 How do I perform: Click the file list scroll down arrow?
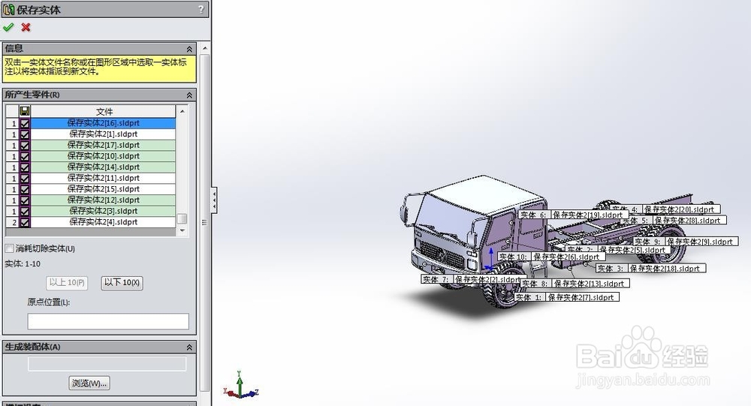pos(182,230)
